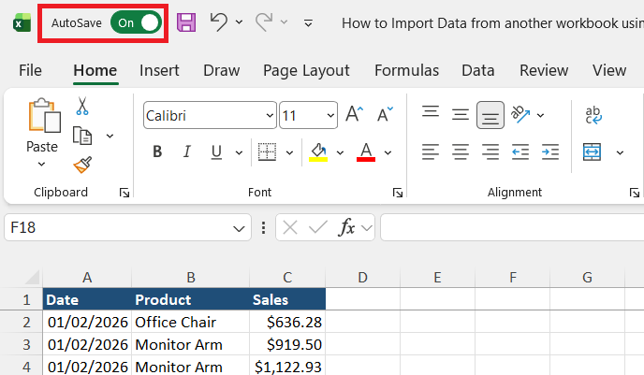Open the File tab

tap(30, 70)
